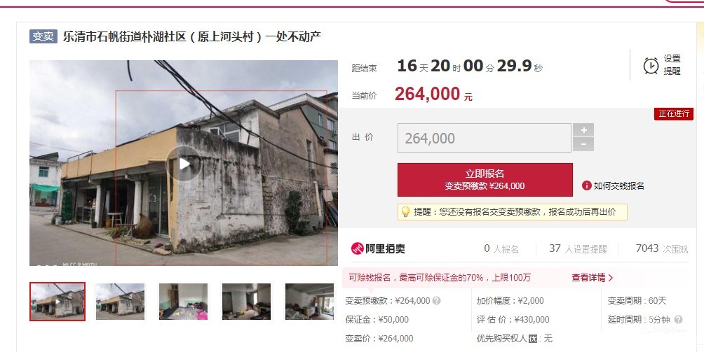Click the lightbulb reminder icon
The height and width of the screenshot is (352, 704).
click(x=405, y=212)
